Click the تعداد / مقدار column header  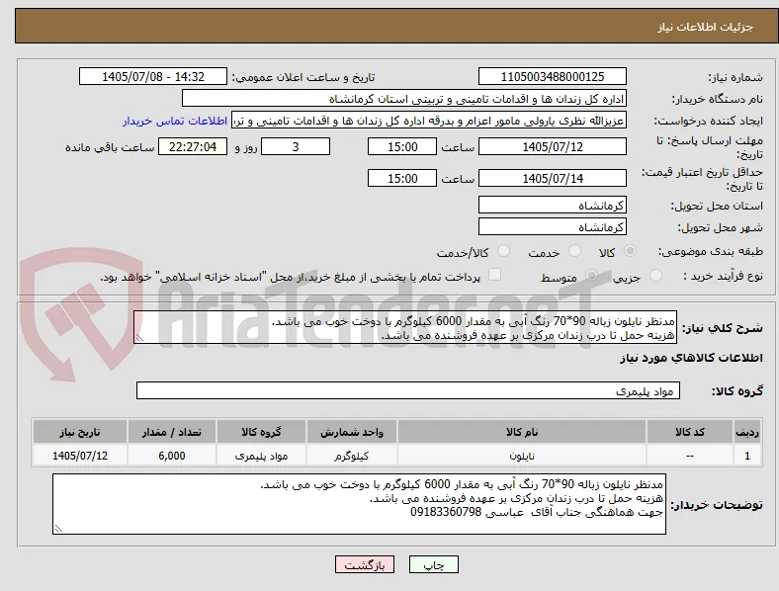pyautogui.click(x=172, y=432)
